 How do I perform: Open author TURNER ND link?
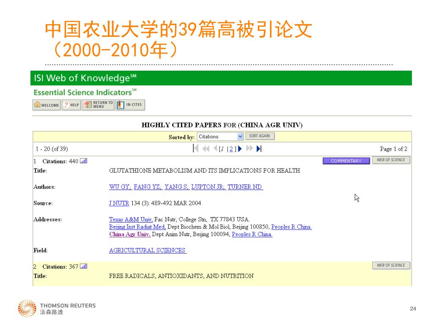coord(245,187)
